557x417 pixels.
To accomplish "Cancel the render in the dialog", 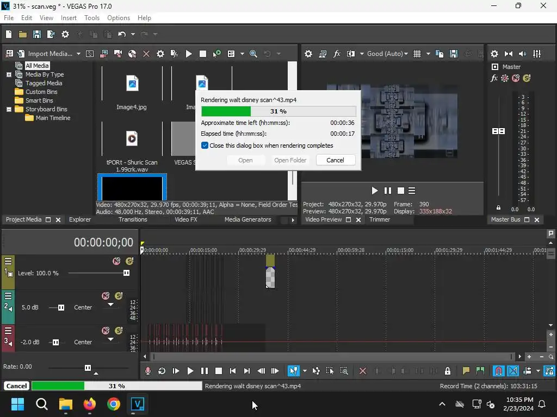I will [x=335, y=160].
